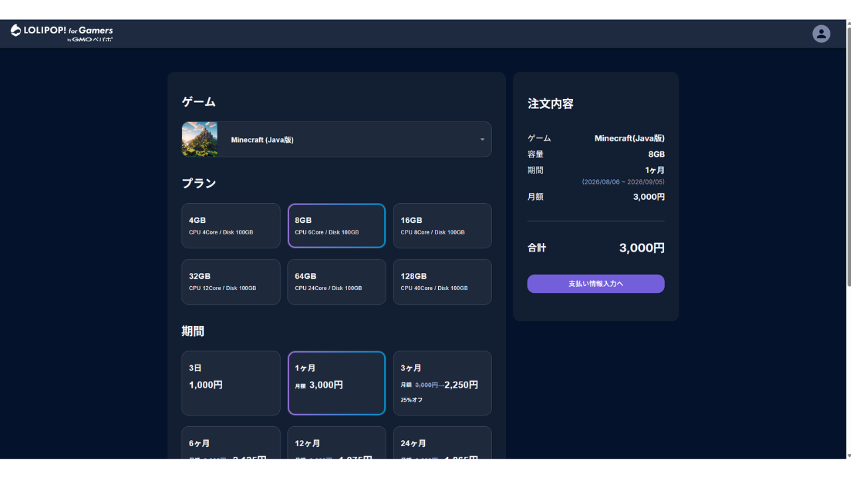Screen dimensions: 851x478
Task: Click Minecraft(Java版) in the order summary
Action: [630, 138]
